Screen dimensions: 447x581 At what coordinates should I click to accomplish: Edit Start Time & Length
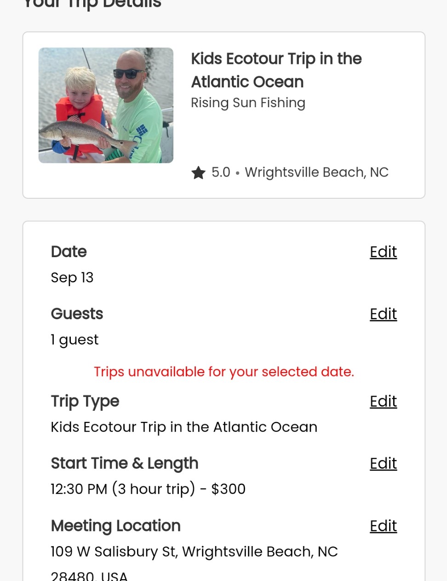coord(383,463)
